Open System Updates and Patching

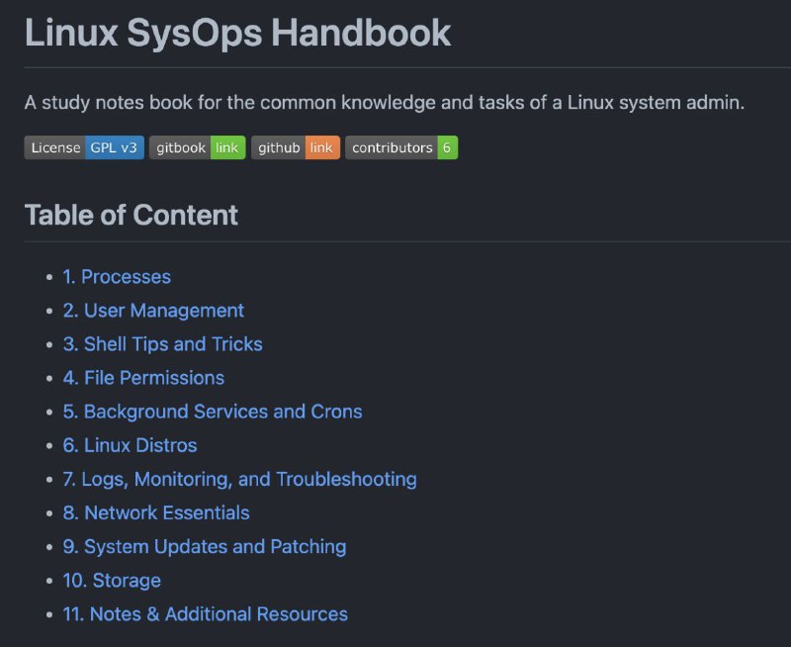pyautogui.click(x=203, y=546)
